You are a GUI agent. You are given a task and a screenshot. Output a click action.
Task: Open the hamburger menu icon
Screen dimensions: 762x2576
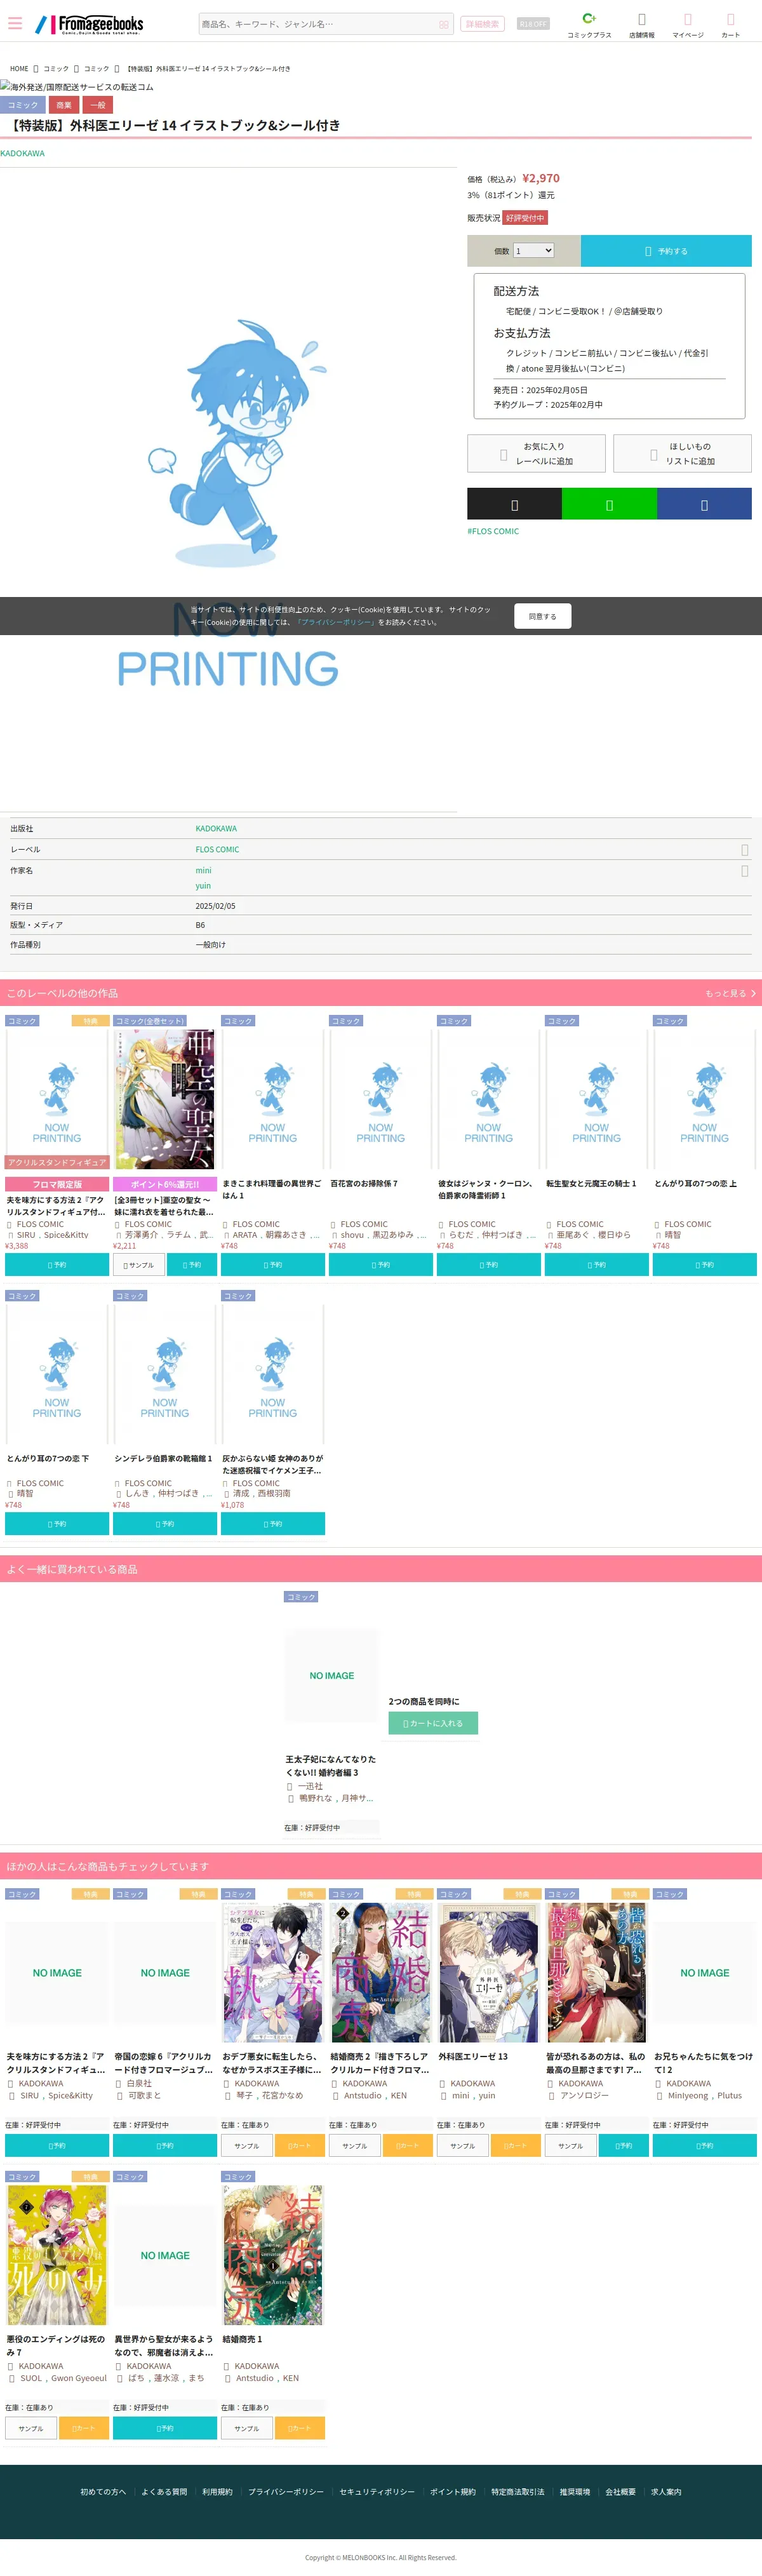tap(15, 23)
